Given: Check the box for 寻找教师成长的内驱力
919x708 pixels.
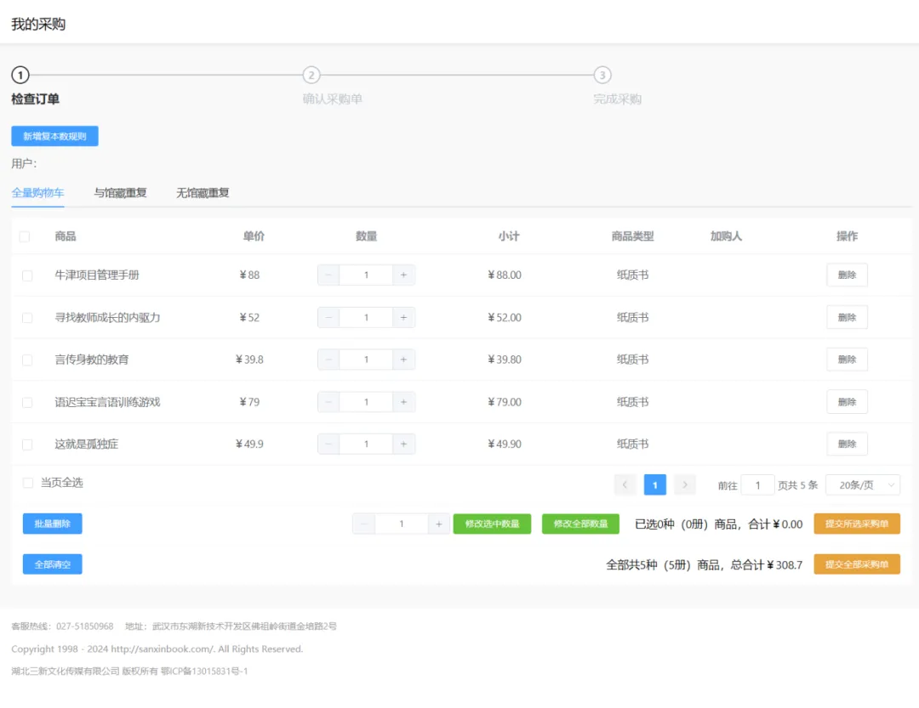Looking at the screenshot, I should (27, 317).
